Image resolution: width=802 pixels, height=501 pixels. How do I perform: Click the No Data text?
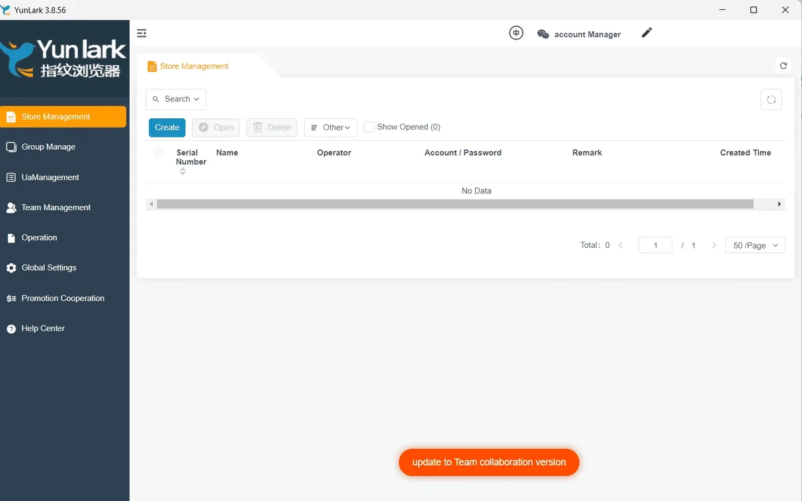click(x=477, y=191)
